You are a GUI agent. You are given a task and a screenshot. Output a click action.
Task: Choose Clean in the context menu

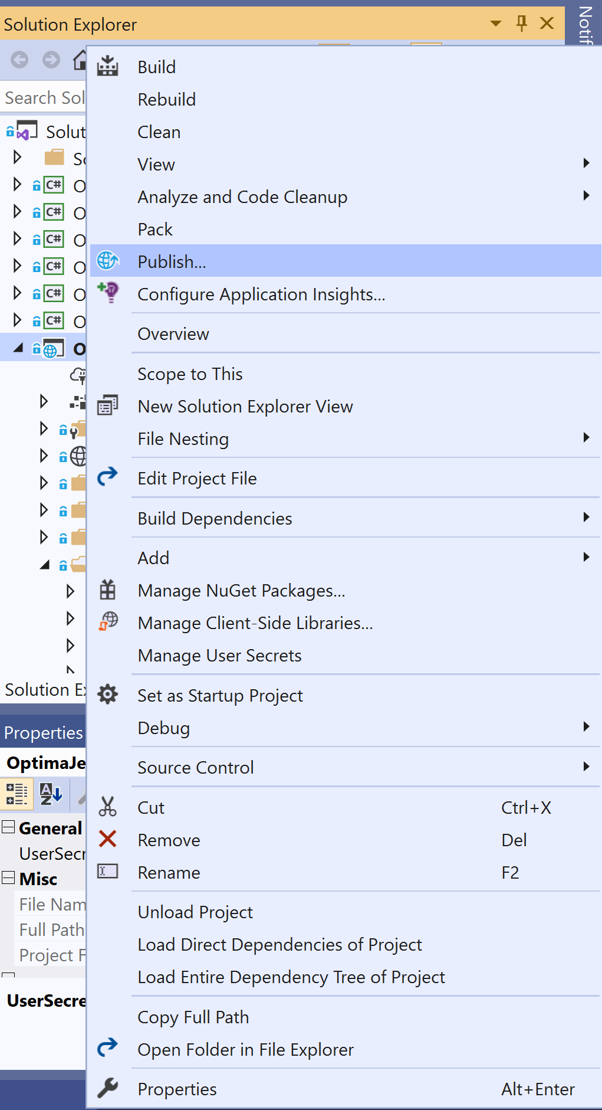click(346, 132)
